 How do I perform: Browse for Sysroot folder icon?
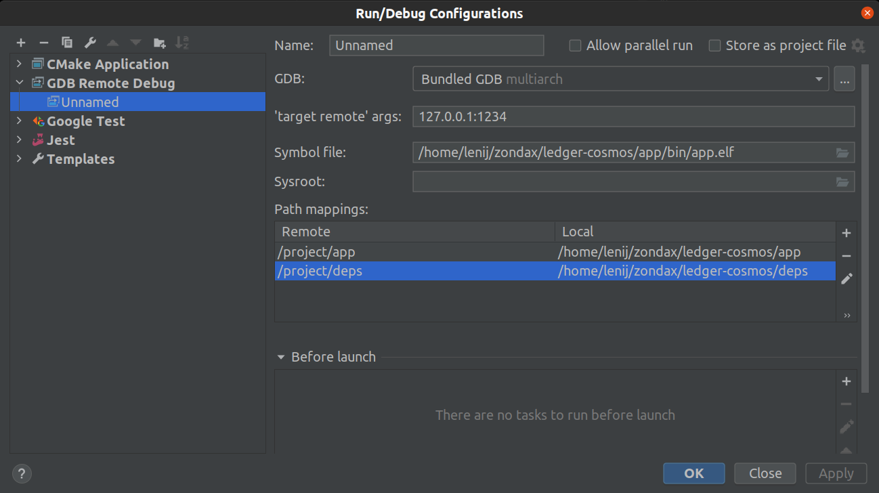[842, 181]
